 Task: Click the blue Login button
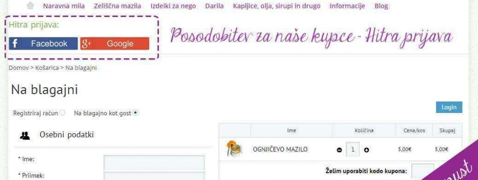click(x=449, y=107)
